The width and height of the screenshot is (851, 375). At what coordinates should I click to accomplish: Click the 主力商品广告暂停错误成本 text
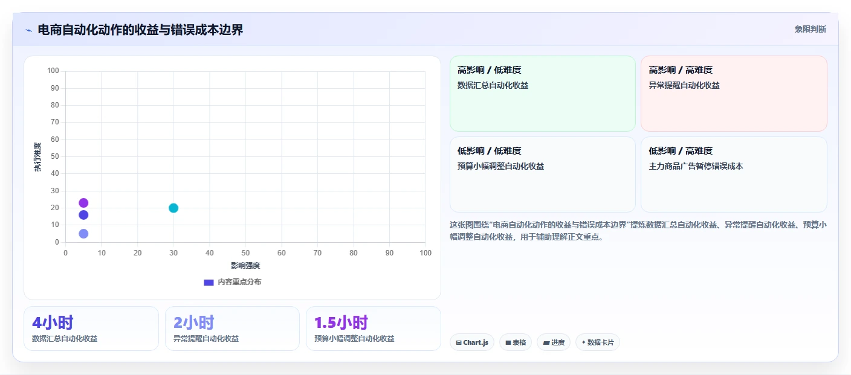click(x=696, y=166)
